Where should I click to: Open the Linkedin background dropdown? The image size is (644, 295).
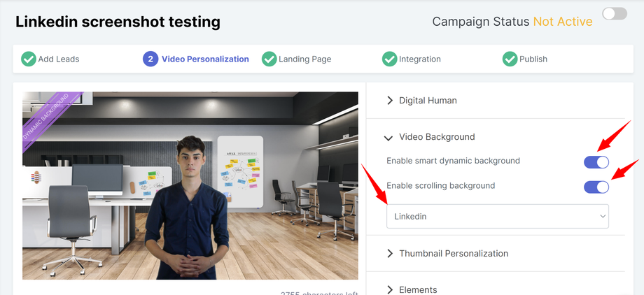497,217
